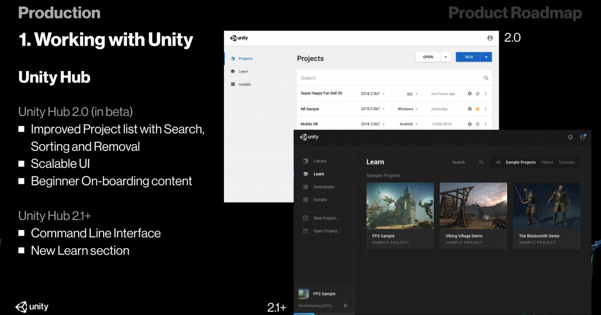Screen dimensions: 601x315
Task: Click the Installs list icon in dark sidebar
Action: (306, 199)
